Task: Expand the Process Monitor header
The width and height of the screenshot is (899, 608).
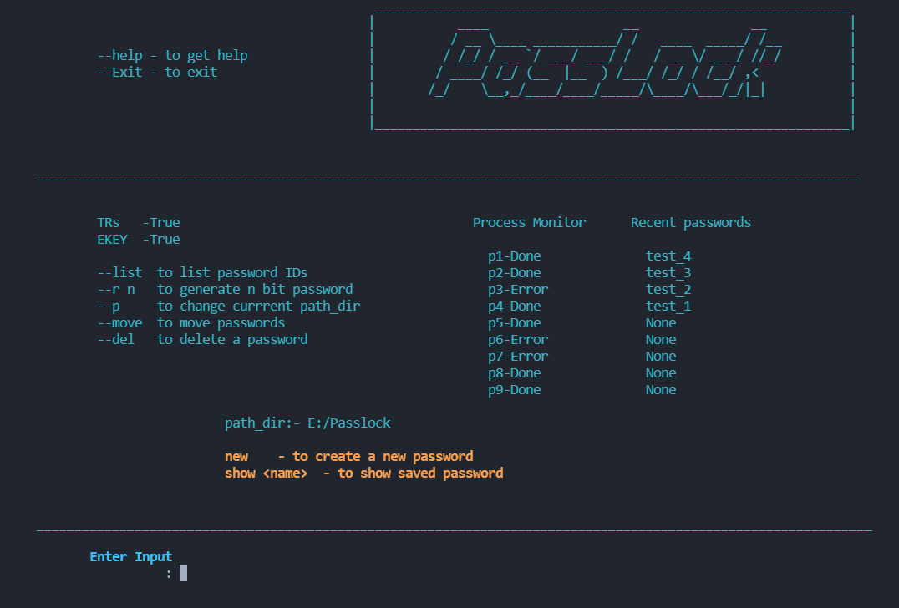Action: pyautogui.click(x=530, y=222)
